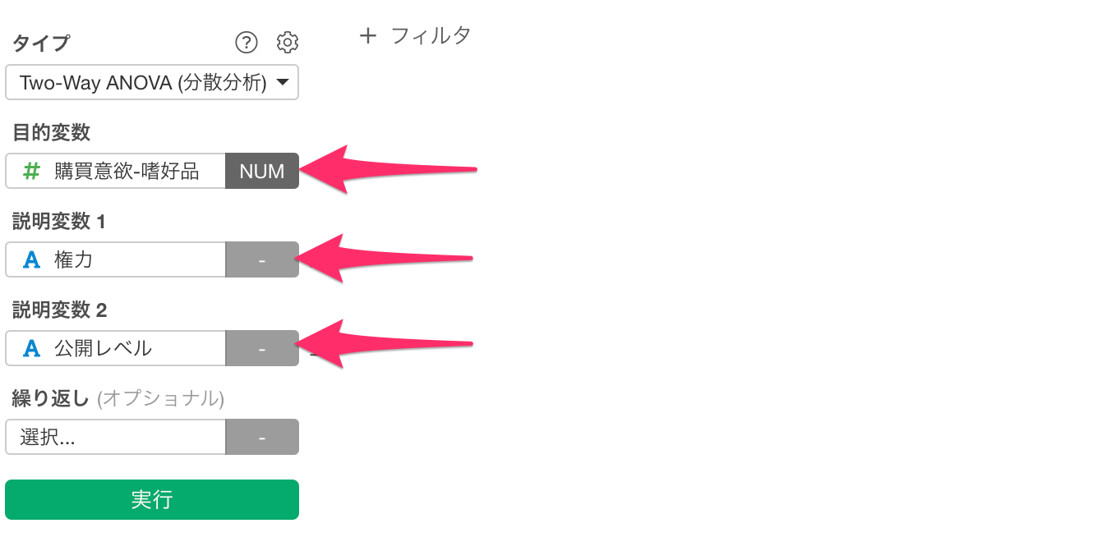Image resolution: width=1106 pixels, height=537 pixels.
Task: Open the 購買意欲-嗜好品 target variable selector
Action: 116,171
